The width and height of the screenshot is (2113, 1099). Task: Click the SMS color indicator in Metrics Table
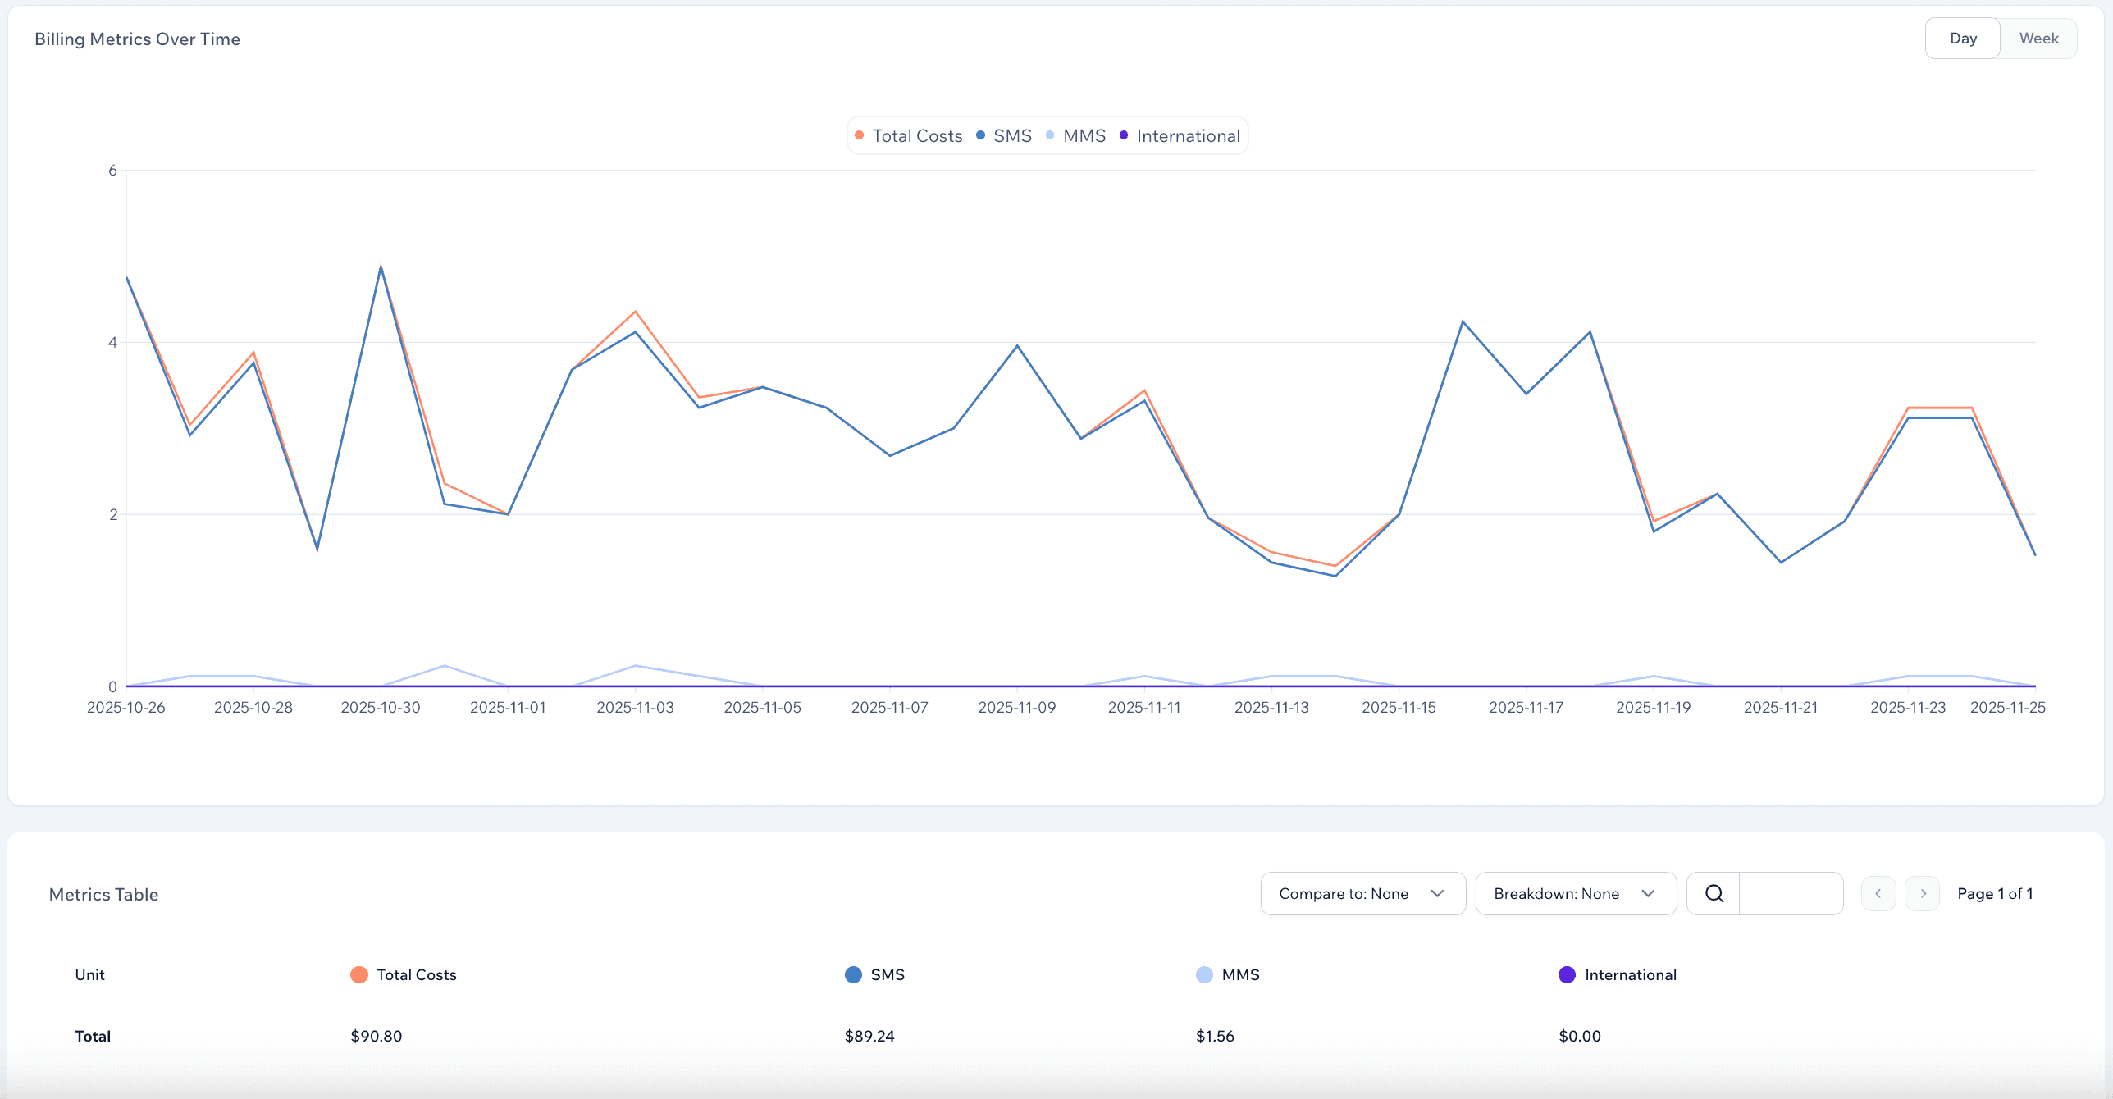pos(853,974)
